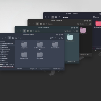Go back in the dark gray Dolphin window
This screenshot has width=101, height=101.
point(30,24)
